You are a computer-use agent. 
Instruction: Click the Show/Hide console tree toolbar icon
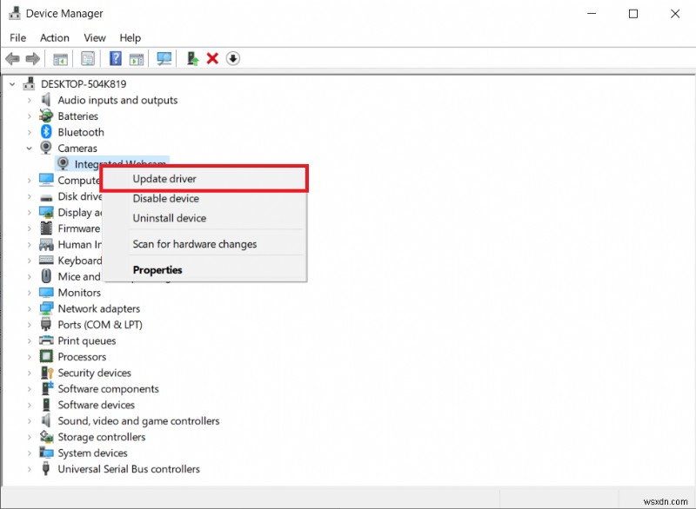point(59,58)
